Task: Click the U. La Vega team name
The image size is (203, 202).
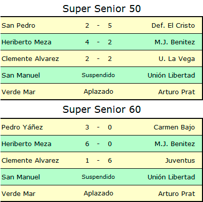Action: [177, 59]
